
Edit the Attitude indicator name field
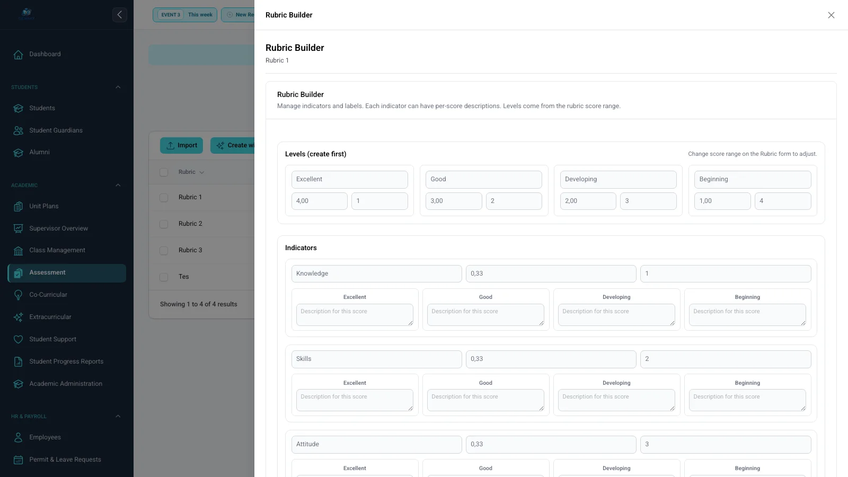377,444
